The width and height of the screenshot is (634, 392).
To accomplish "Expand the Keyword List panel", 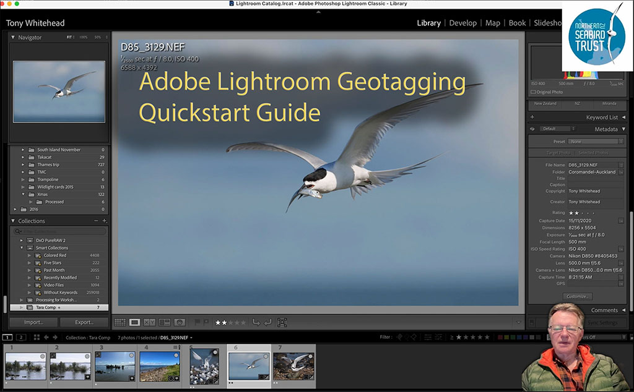I will (623, 117).
